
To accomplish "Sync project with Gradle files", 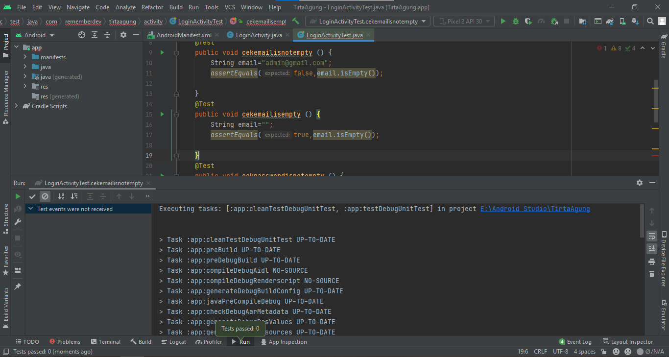I will coord(610,22).
